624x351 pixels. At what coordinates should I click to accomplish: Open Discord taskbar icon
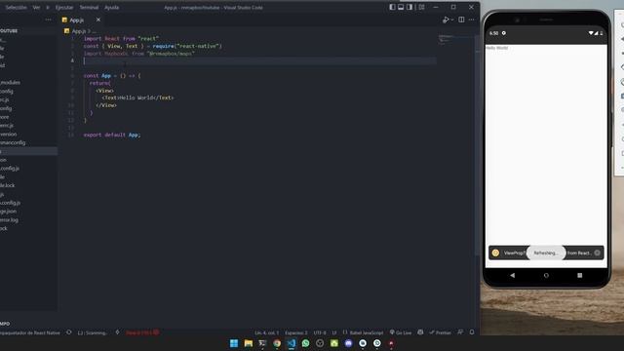349,343
